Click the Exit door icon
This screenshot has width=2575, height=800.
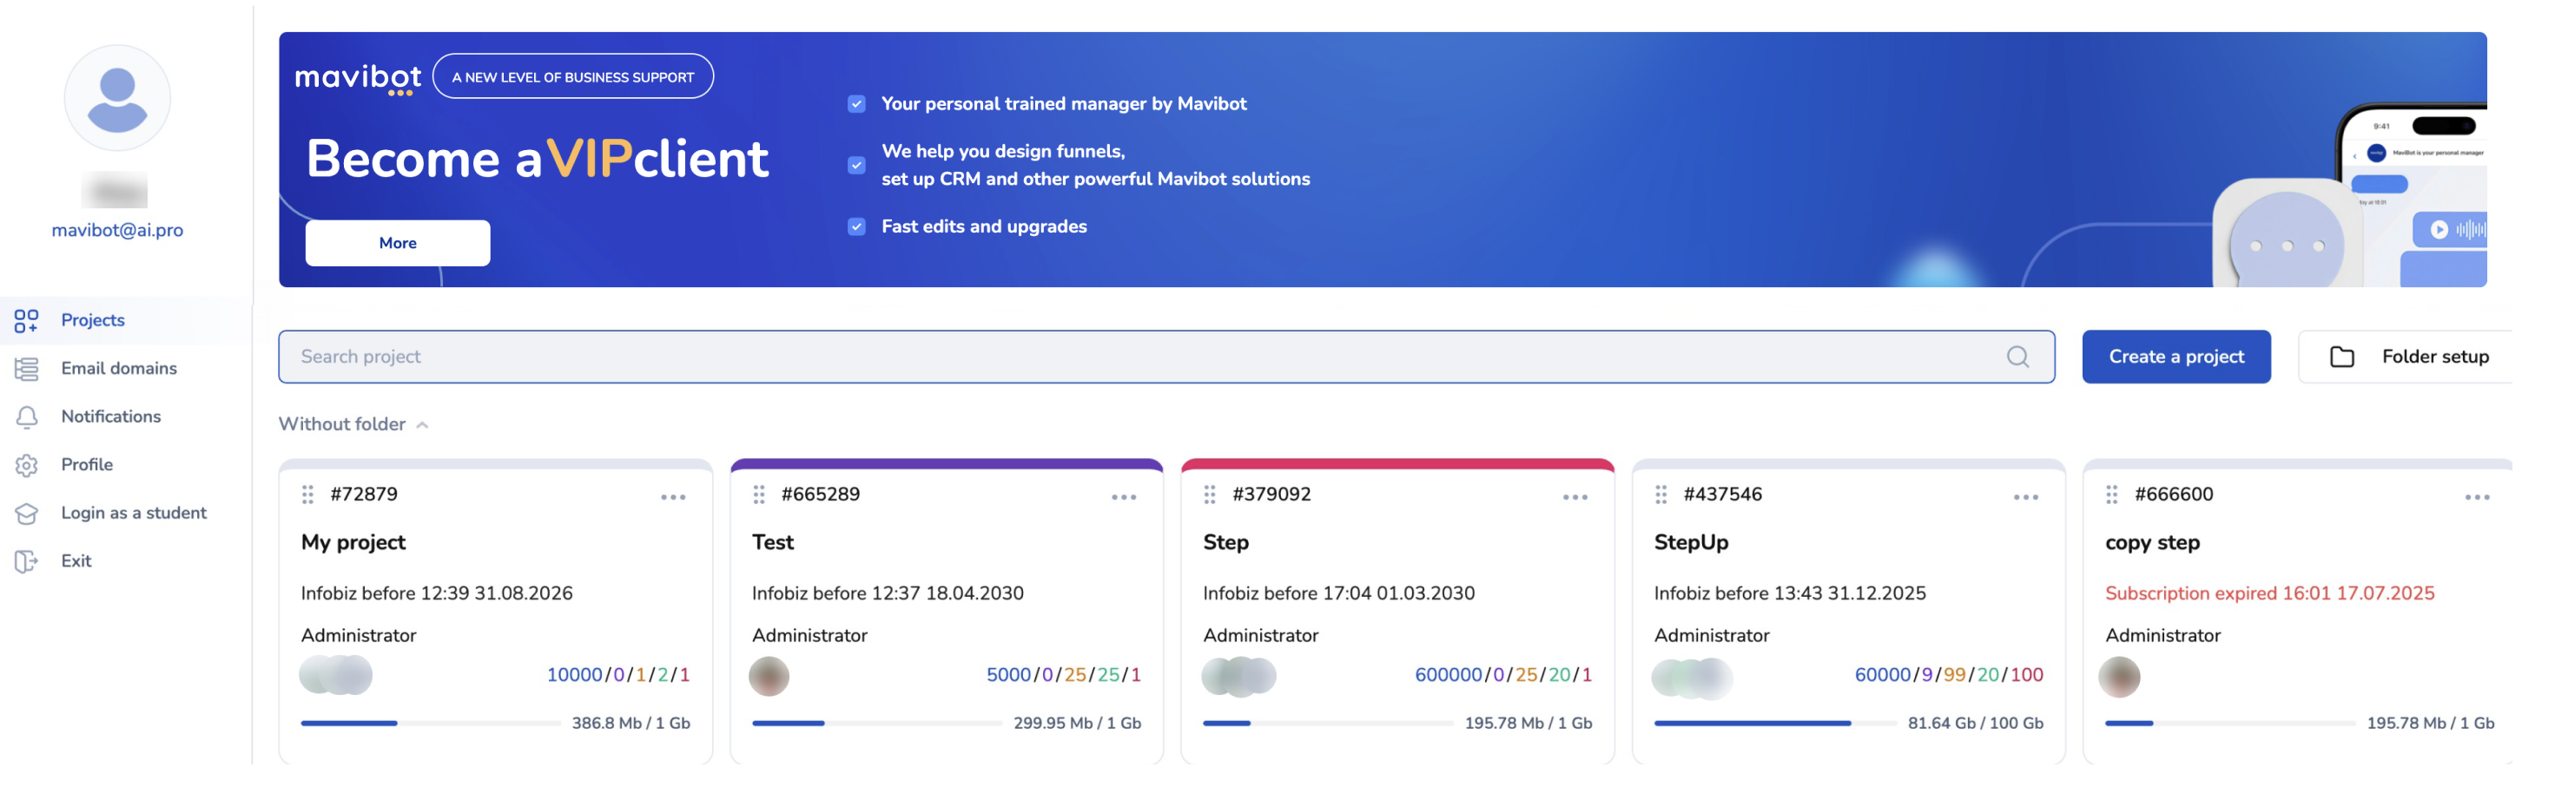(x=26, y=561)
